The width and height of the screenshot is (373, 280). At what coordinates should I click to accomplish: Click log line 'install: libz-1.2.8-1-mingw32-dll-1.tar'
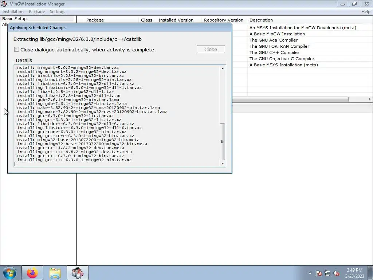[x=64, y=92]
